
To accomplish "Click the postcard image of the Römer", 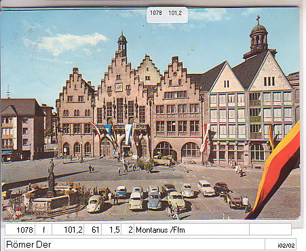I will pos(151,114).
